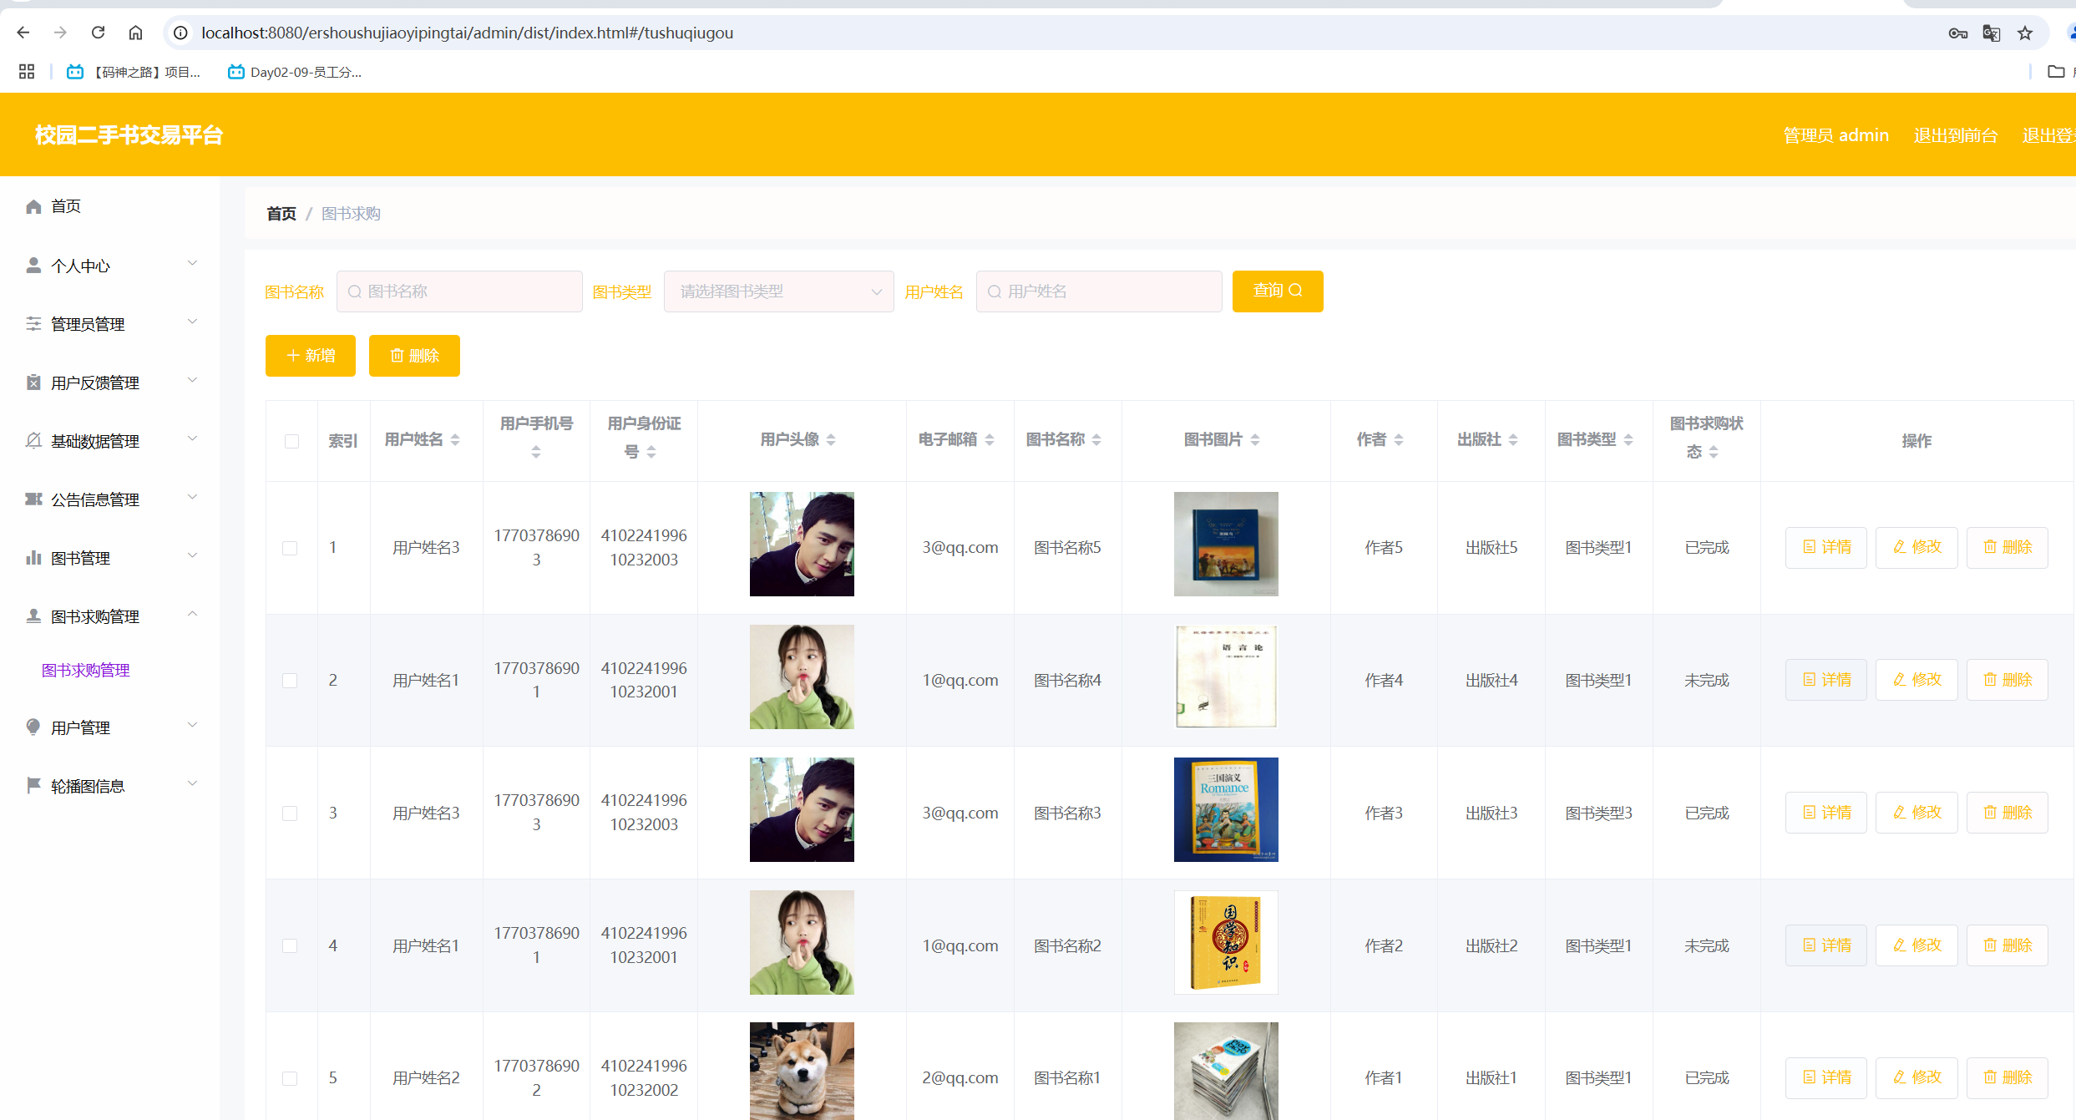Click the 轮播图信息 flag icon

[x=33, y=784]
